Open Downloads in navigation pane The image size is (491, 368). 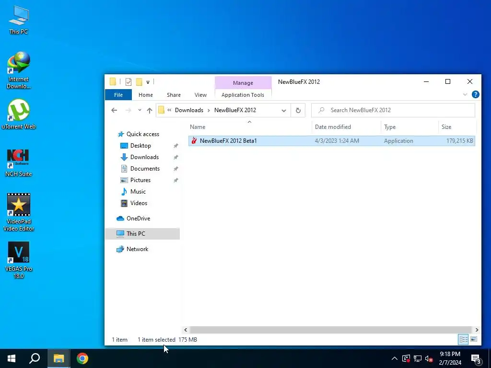(144, 157)
